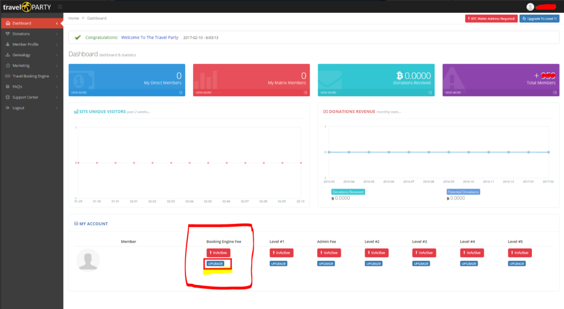Click InActive badge under Booking Engine Fee
564x309 pixels.
pos(218,253)
